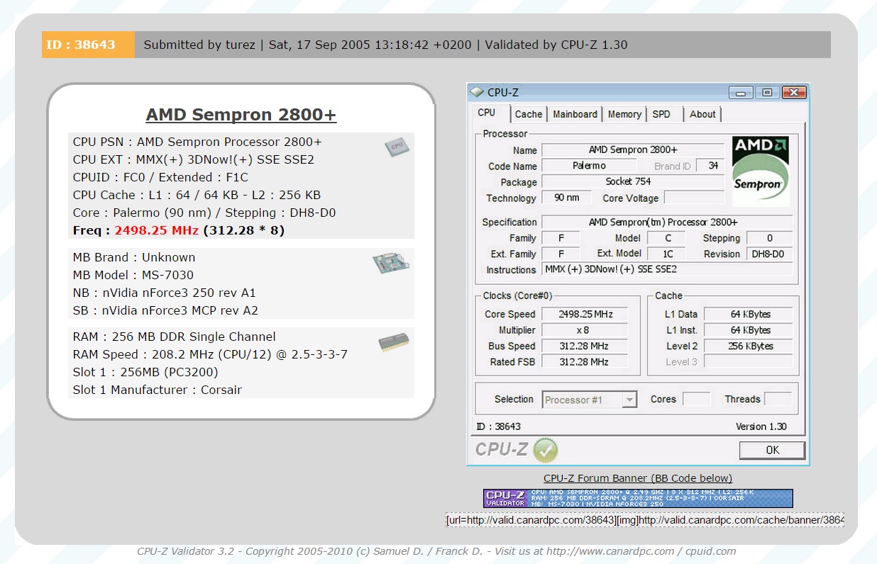Click the BB code URL text field
The width and height of the screenshot is (877, 564).
[x=645, y=520]
